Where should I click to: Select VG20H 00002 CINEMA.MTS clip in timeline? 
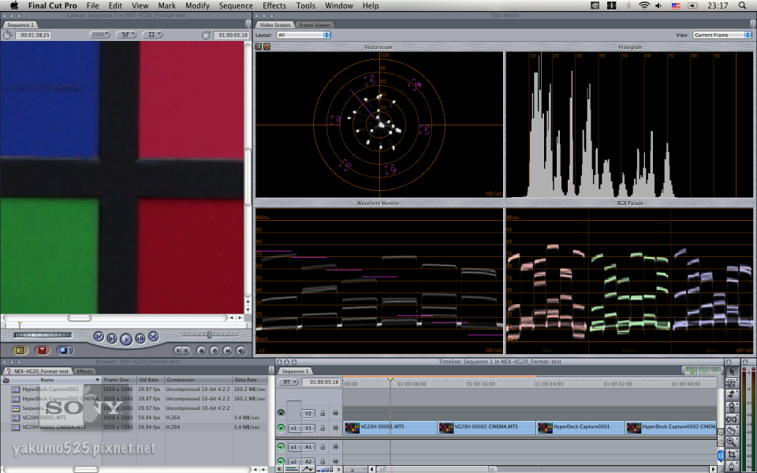[485, 427]
